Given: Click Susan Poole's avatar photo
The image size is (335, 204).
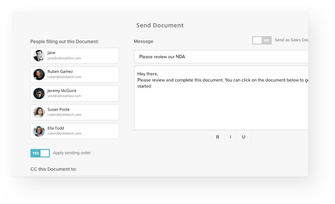Looking at the screenshot, I should click(x=39, y=112).
